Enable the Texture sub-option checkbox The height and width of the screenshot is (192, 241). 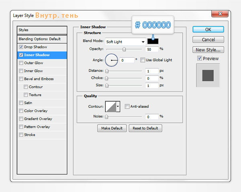[26, 95]
